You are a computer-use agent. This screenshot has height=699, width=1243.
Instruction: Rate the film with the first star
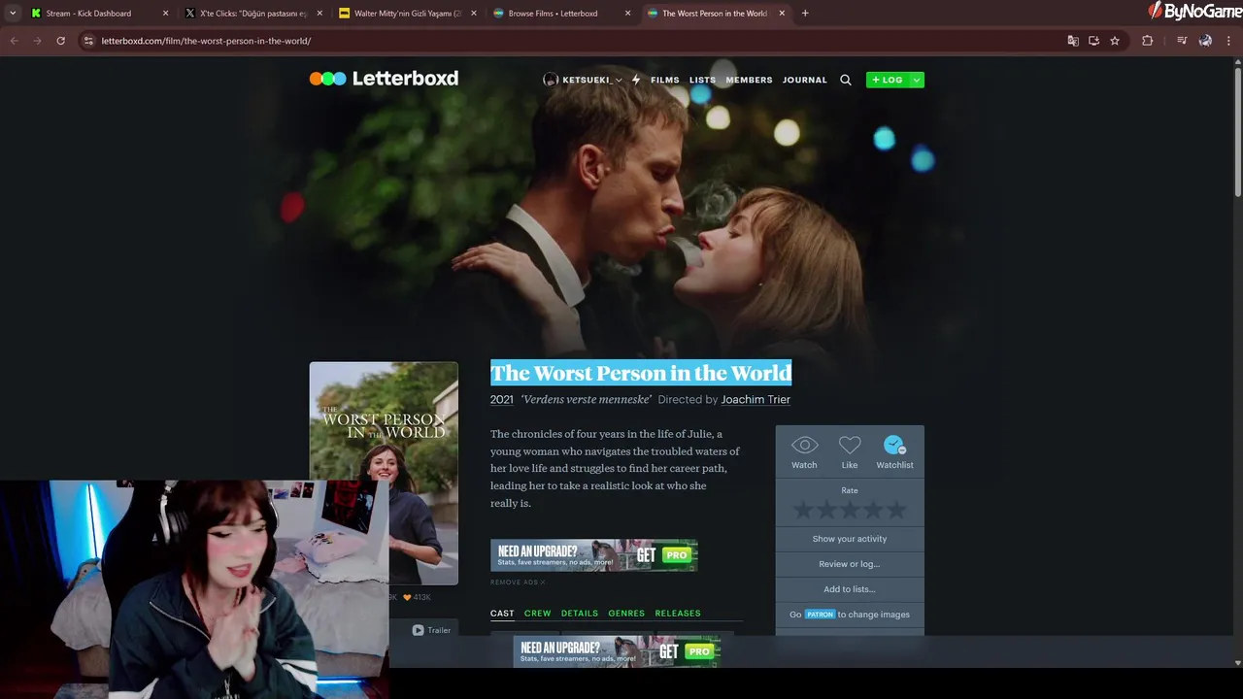pos(803,510)
